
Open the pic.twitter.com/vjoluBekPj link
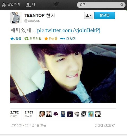tap(69, 31)
